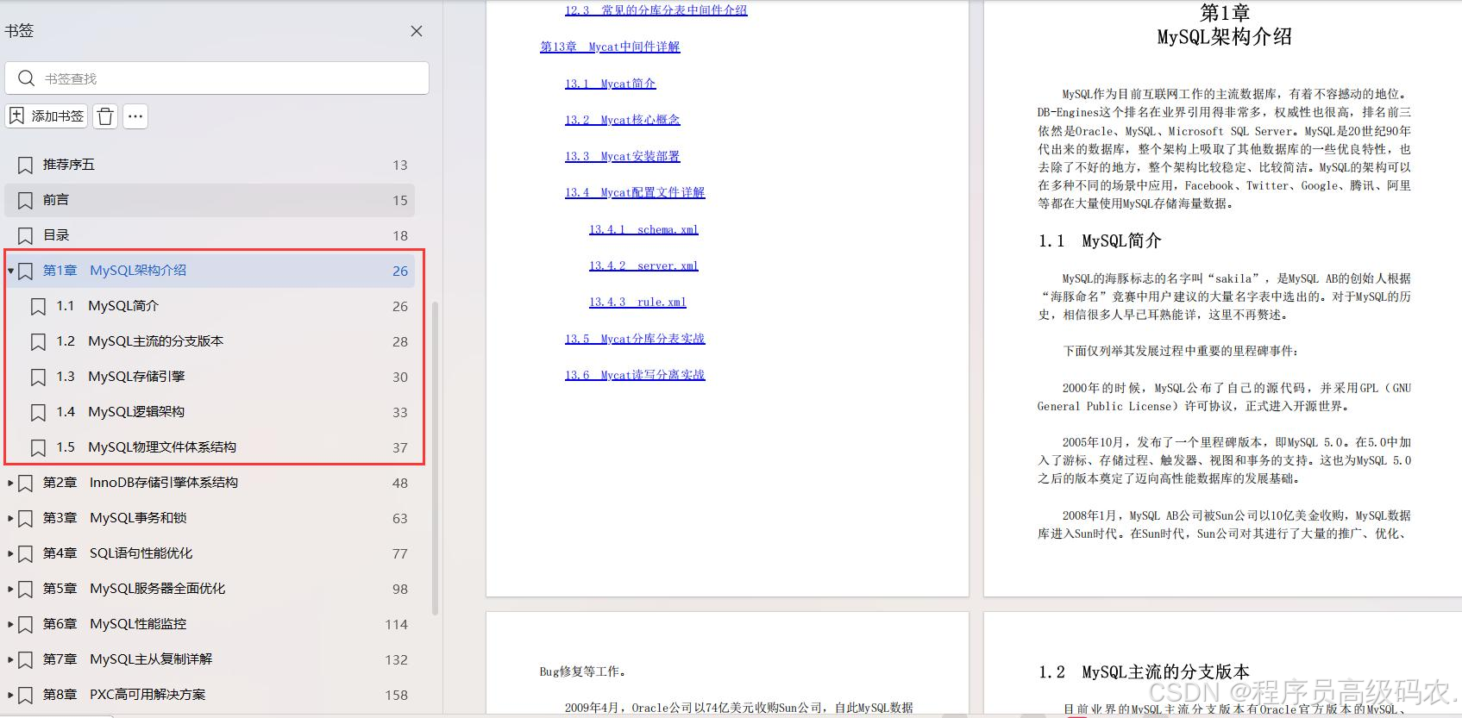Follow the 13.4.2 server.xml link
This screenshot has height=718, width=1462.
pos(643,265)
